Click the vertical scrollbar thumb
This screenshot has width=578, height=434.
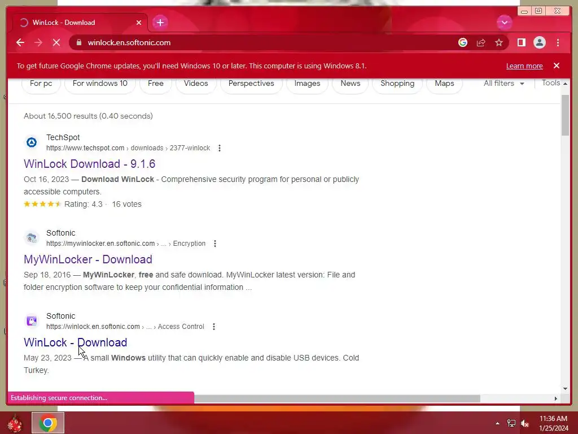tap(565, 115)
